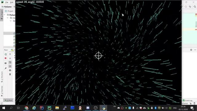Open the Project view dropdown
This screenshot has height=111, width=197.
pos(10,11)
